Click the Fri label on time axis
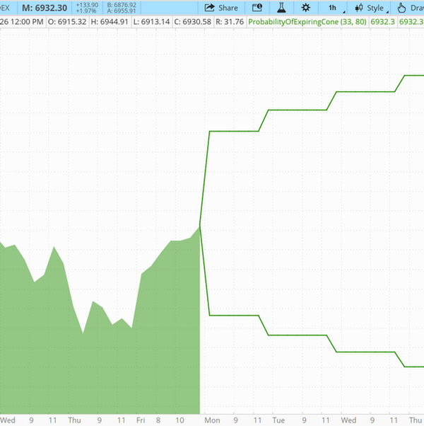 141,420
